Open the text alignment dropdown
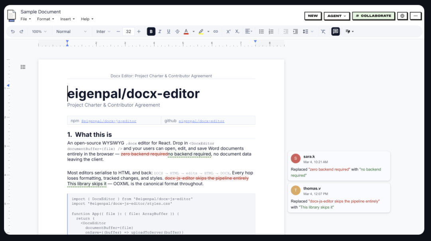Image resolution: width=431 pixels, height=241 pixels. click(249, 31)
